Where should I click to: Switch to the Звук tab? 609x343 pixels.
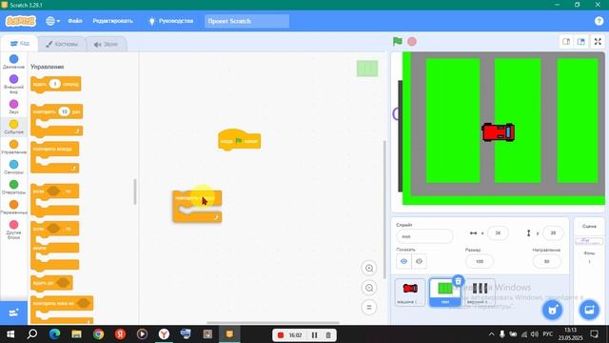[106, 45]
